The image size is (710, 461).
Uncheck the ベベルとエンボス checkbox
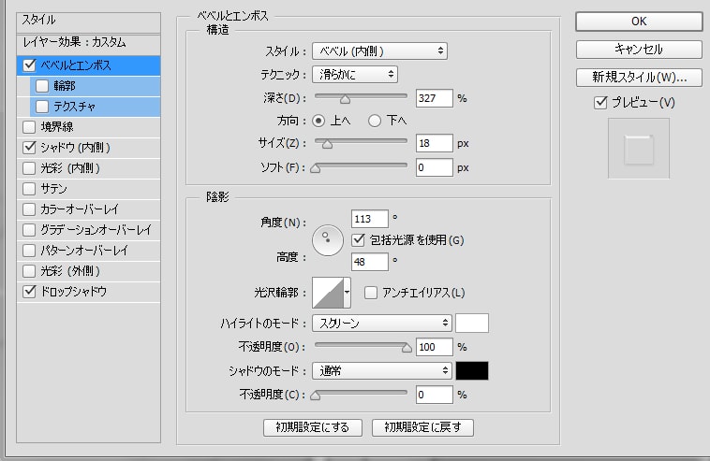[x=29, y=65]
